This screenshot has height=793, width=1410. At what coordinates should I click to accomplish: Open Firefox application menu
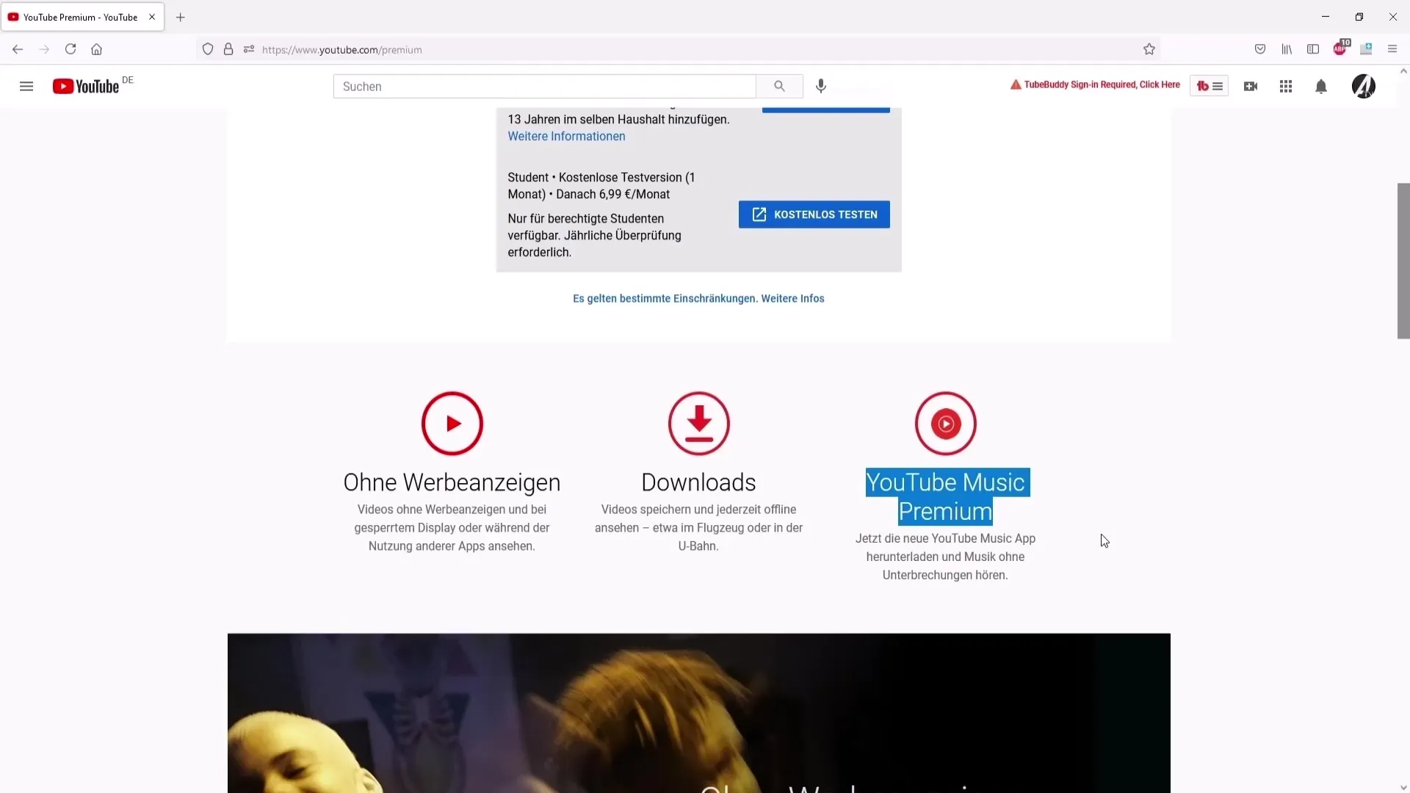coord(1392,49)
